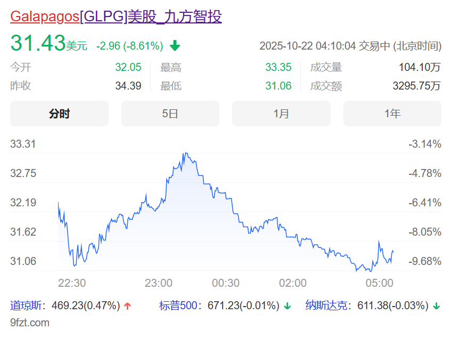Click the 道琼斯 value 469.23(0.47%)
Image resolution: width=451 pixels, height=338 pixels.
coord(86,305)
